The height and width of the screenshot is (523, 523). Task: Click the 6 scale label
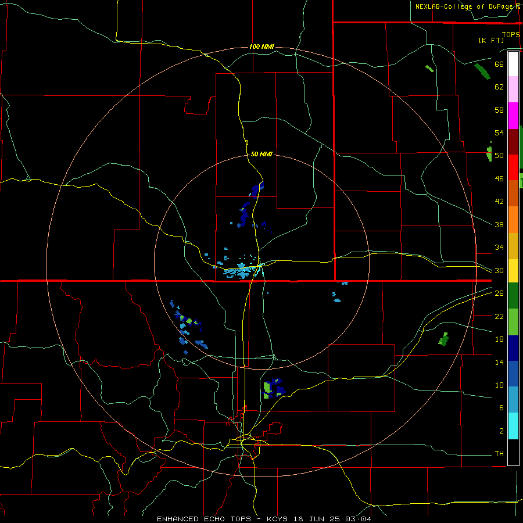(501, 408)
